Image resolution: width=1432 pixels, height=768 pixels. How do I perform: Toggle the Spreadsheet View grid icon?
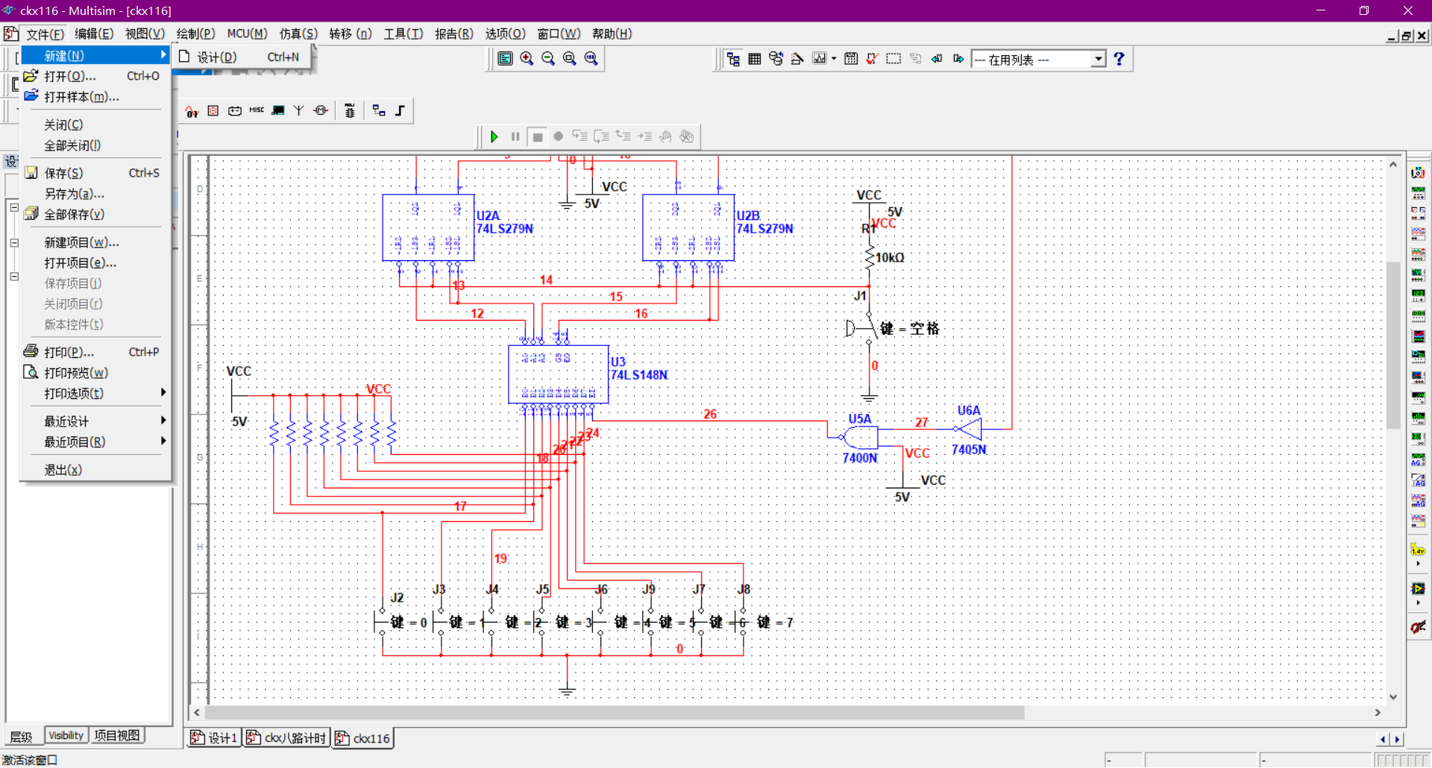point(755,59)
